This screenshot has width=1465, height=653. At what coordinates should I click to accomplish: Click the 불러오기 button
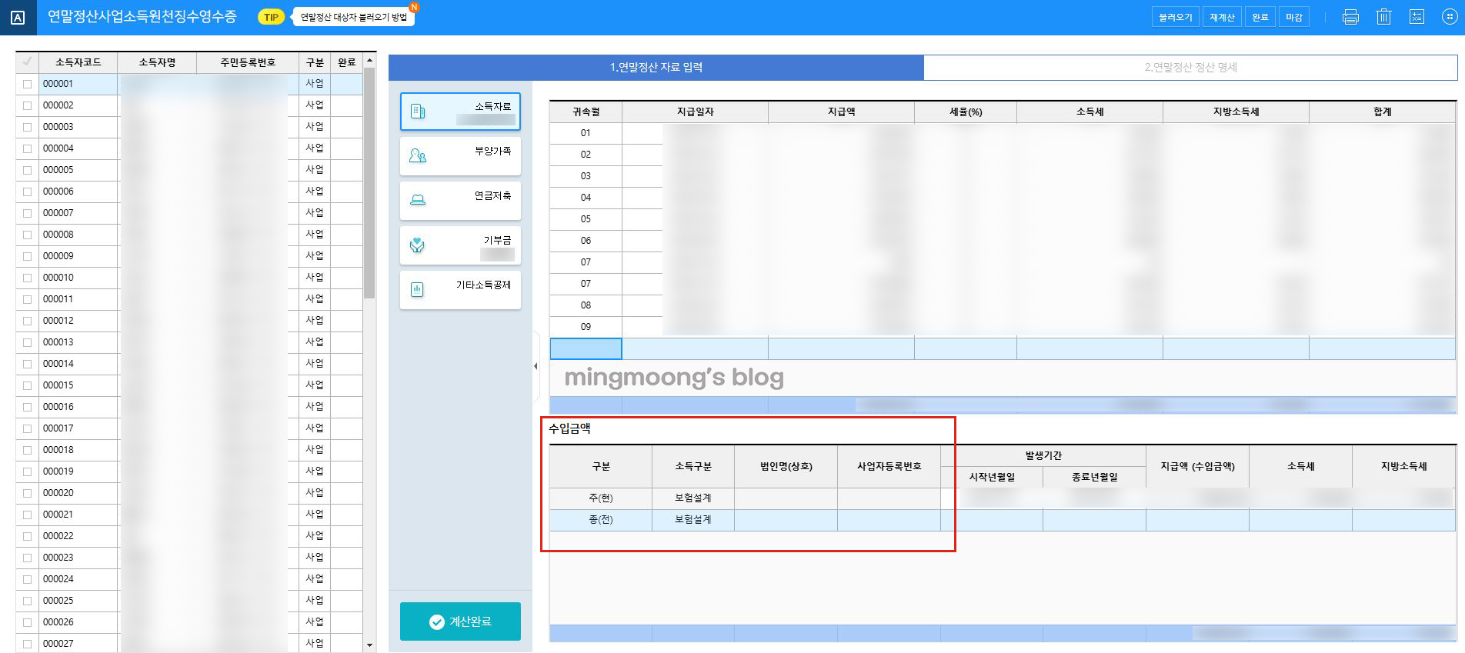[1175, 17]
